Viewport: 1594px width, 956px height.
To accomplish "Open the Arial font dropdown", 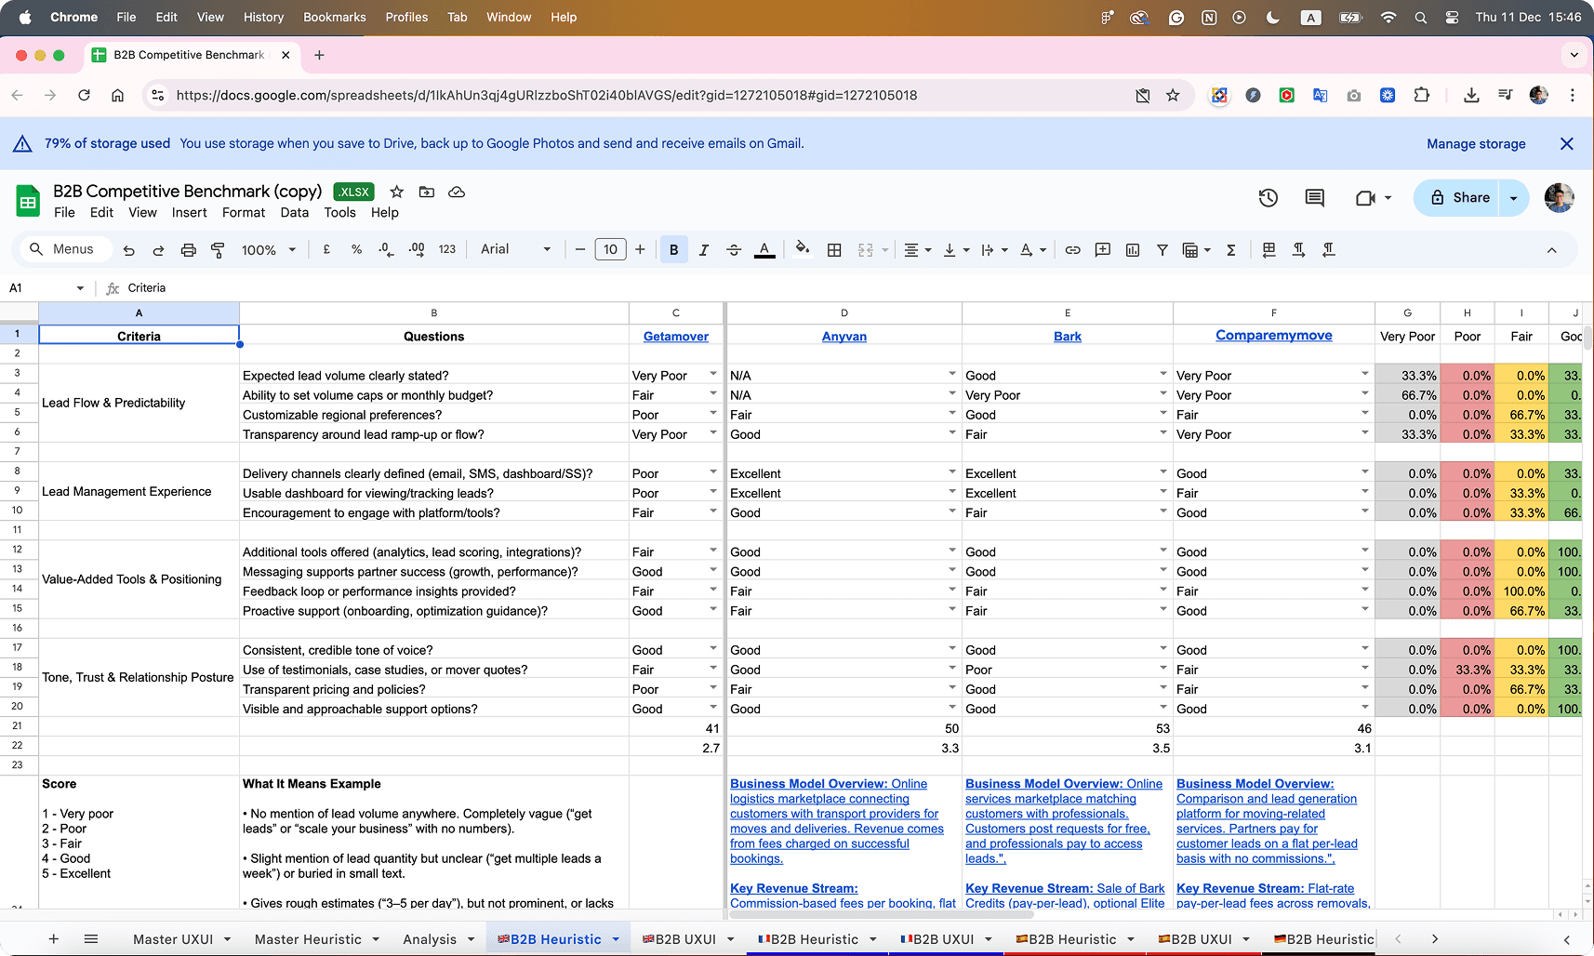I will click(x=515, y=249).
